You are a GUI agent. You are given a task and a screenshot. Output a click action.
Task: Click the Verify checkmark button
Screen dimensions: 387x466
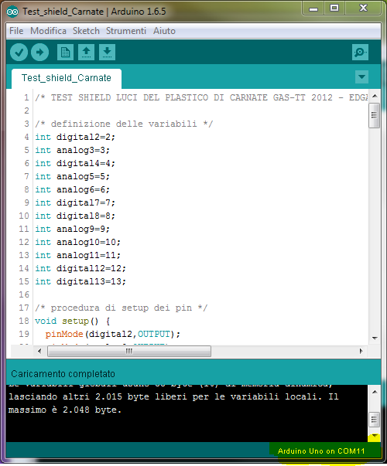pyautogui.click(x=19, y=53)
